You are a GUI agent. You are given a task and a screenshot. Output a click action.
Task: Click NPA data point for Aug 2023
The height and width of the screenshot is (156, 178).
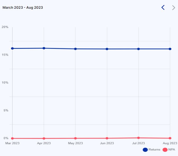coord(170,138)
